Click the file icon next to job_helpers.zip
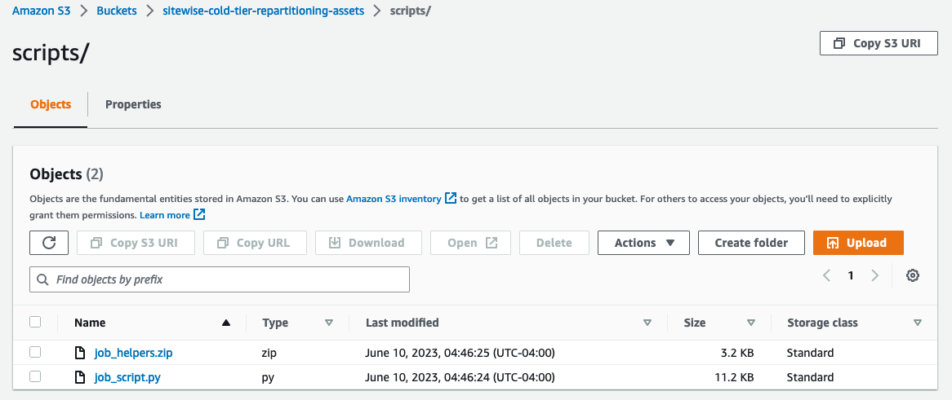The height and width of the screenshot is (400, 952). click(x=79, y=353)
